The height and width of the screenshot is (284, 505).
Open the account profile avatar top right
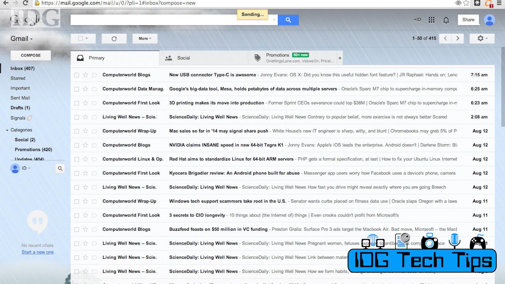click(x=489, y=20)
